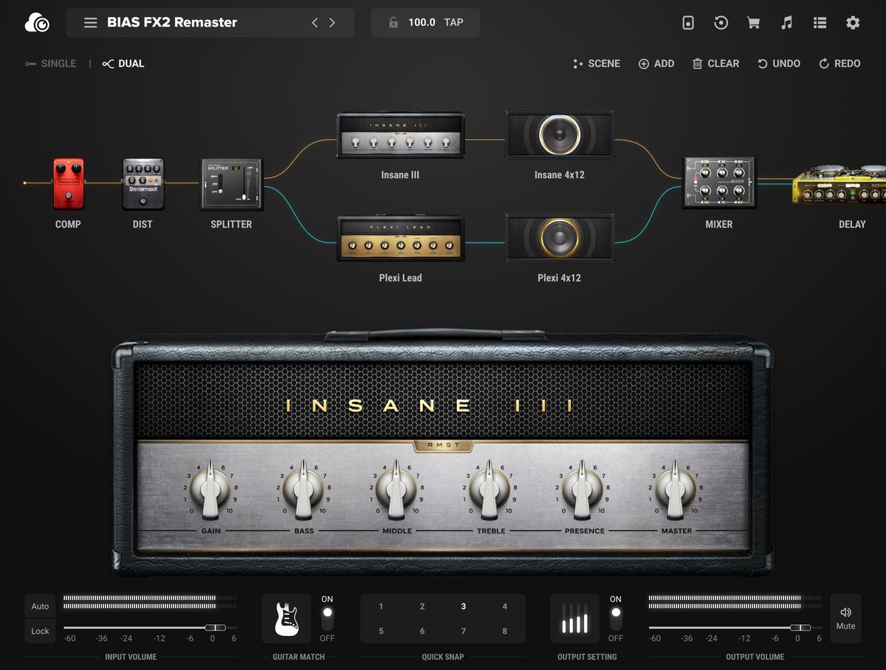
Task: Open the music note player icon
Action: tap(786, 23)
